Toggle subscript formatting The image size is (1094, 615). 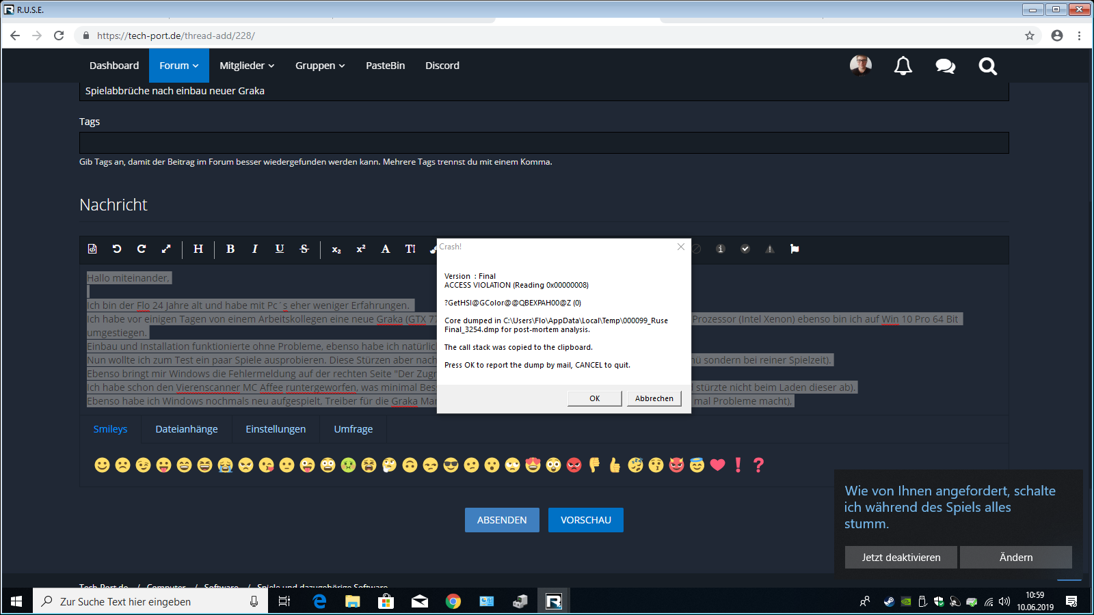click(x=336, y=249)
